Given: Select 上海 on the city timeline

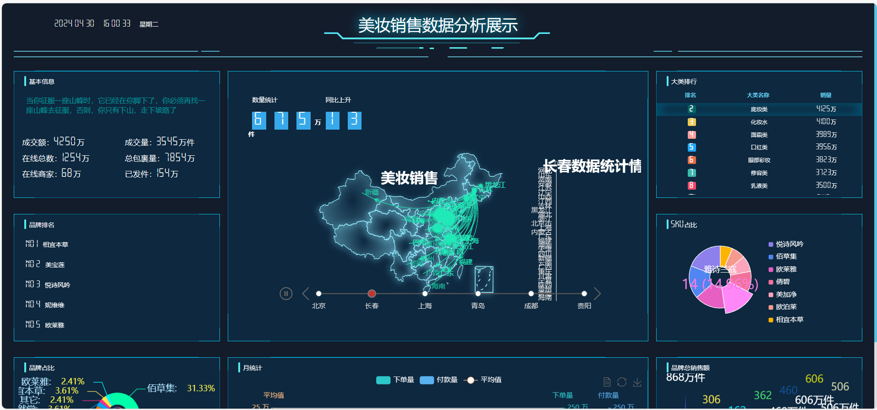Looking at the screenshot, I should [425, 294].
